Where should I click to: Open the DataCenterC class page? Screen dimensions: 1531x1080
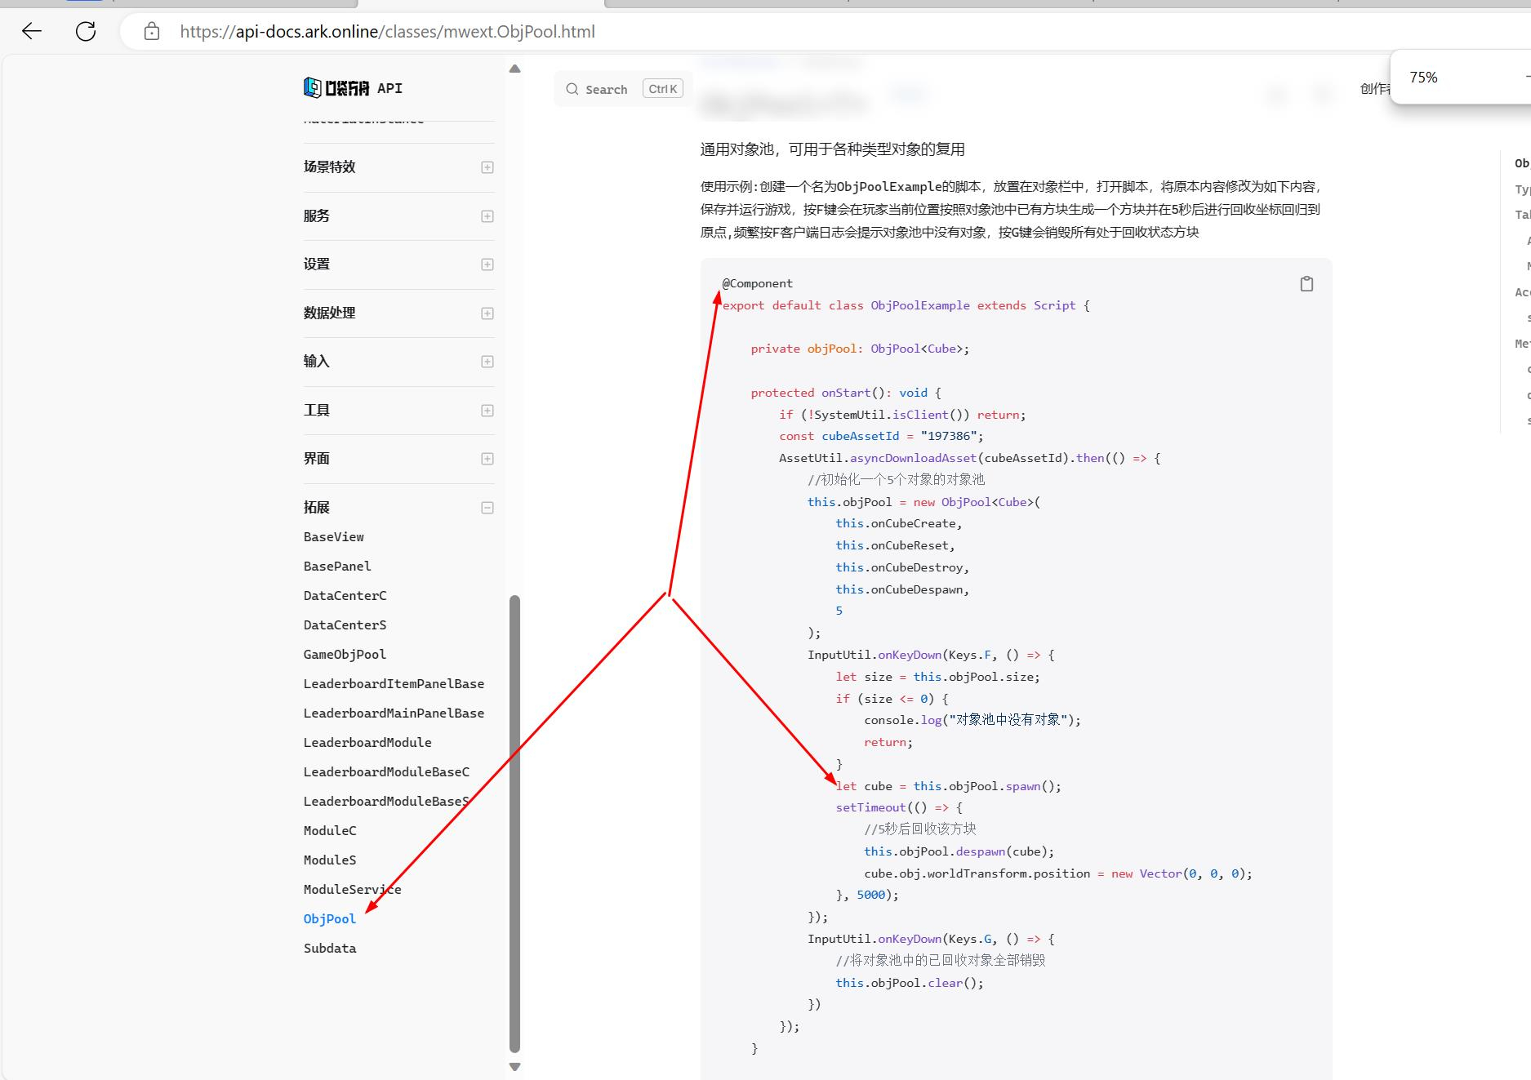[345, 596]
